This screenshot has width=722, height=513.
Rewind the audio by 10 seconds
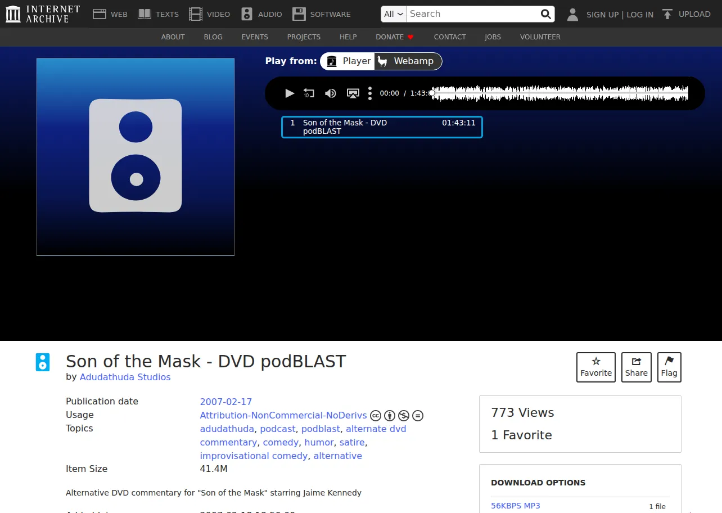coord(309,93)
